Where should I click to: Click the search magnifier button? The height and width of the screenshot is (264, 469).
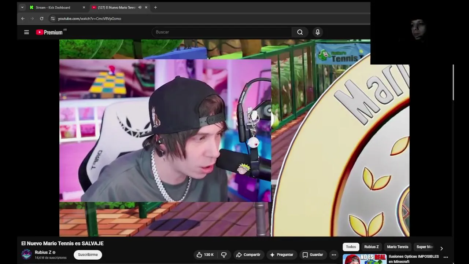[x=300, y=32]
